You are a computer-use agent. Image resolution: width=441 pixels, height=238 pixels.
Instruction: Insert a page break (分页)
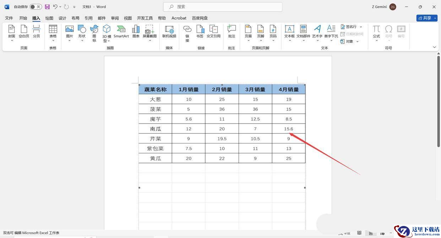tap(36, 32)
